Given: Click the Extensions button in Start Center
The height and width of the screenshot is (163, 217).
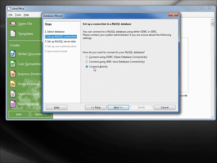Looking at the screenshot, I should click(x=41, y=114).
